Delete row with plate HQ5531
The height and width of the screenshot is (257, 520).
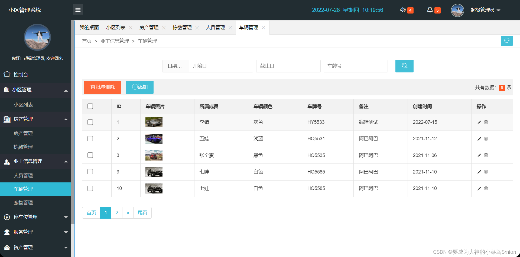coord(486,139)
